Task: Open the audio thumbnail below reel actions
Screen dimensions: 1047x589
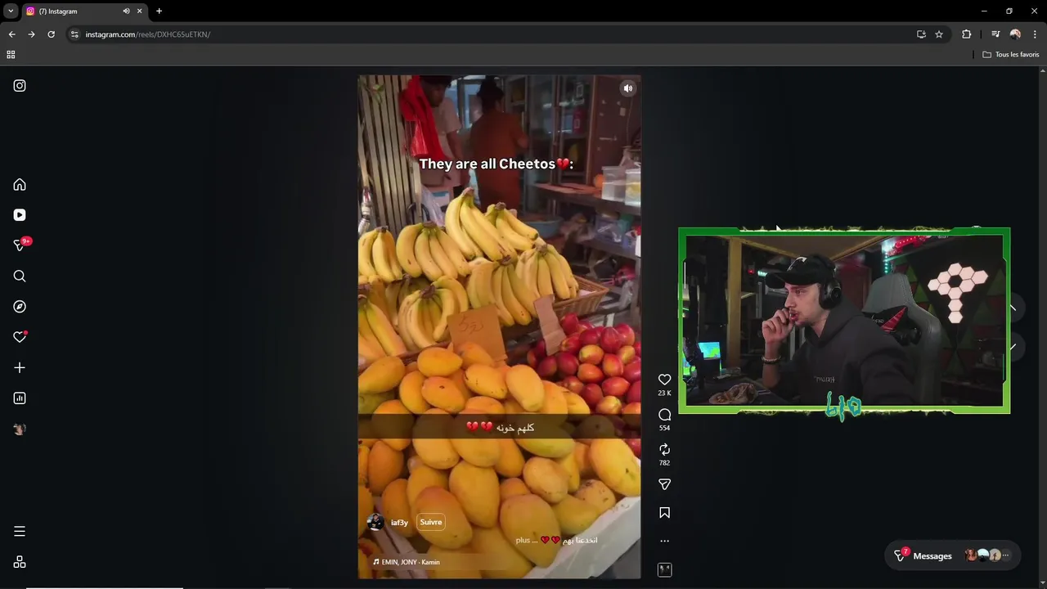Action: [664, 569]
